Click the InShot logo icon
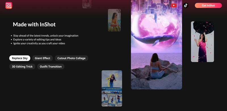This screenshot has height=111, width=227. click(x=9, y=5)
